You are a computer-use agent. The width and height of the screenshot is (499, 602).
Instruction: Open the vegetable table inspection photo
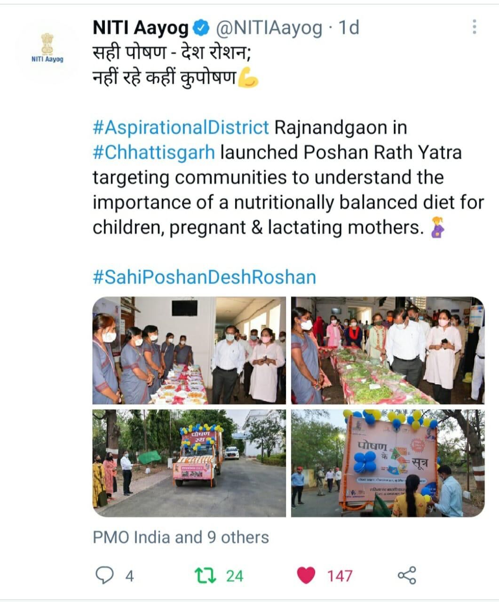(388, 350)
